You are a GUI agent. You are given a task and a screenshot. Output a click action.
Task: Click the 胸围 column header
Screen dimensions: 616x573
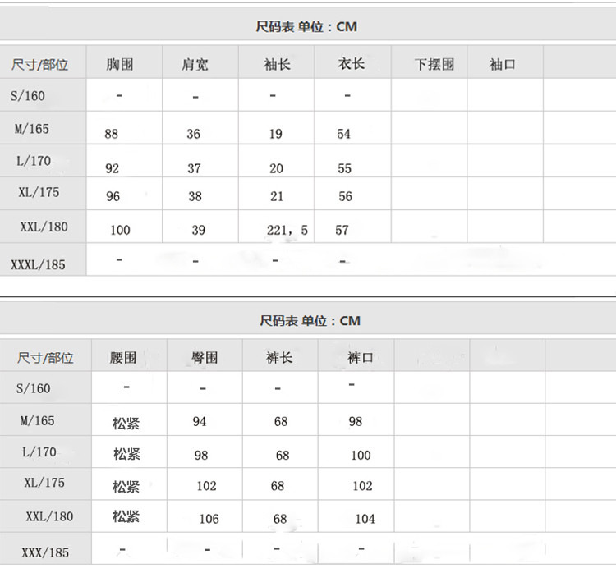[x=120, y=64]
